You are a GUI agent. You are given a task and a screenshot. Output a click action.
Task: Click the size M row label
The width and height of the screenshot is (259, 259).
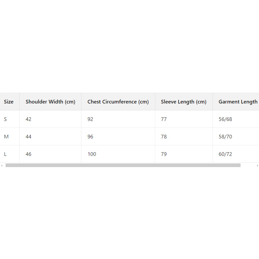click(6, 137)
